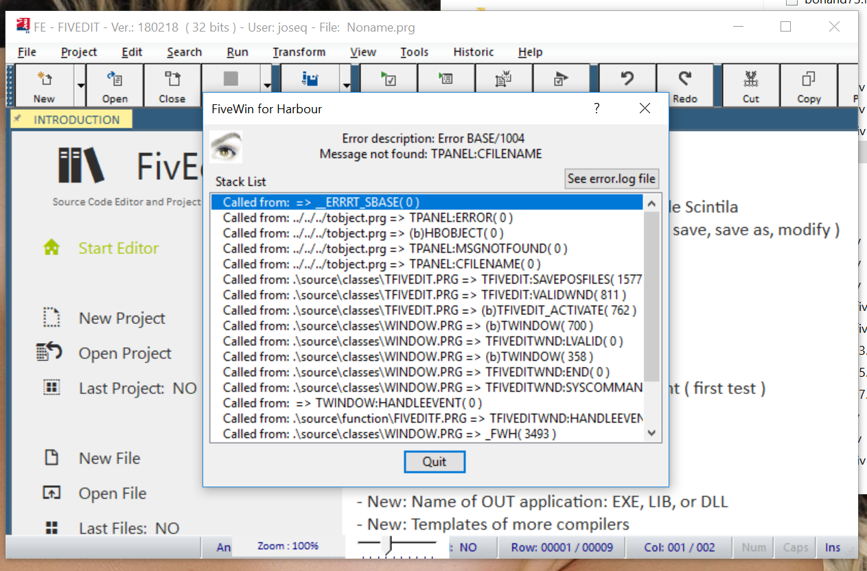Select the _FWH( 3493 ) stack row
The height and width of the screenshot is (571, 867).
point(427,434)
